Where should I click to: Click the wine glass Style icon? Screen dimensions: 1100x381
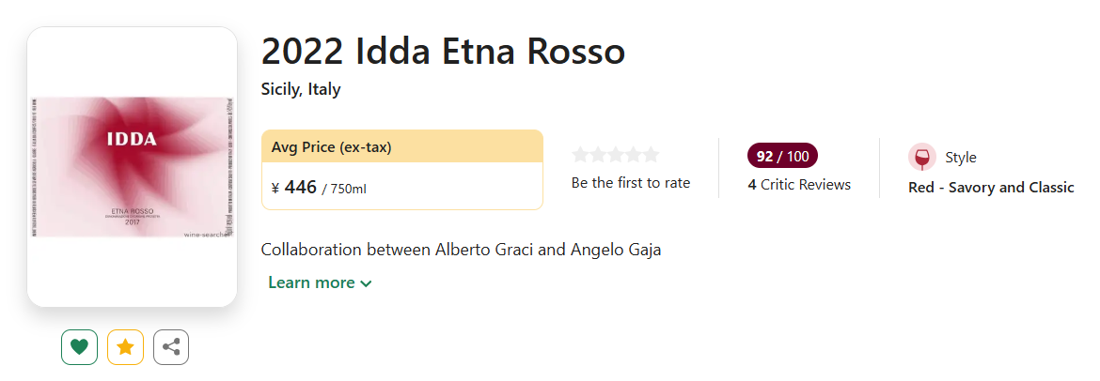coord(921,158)
